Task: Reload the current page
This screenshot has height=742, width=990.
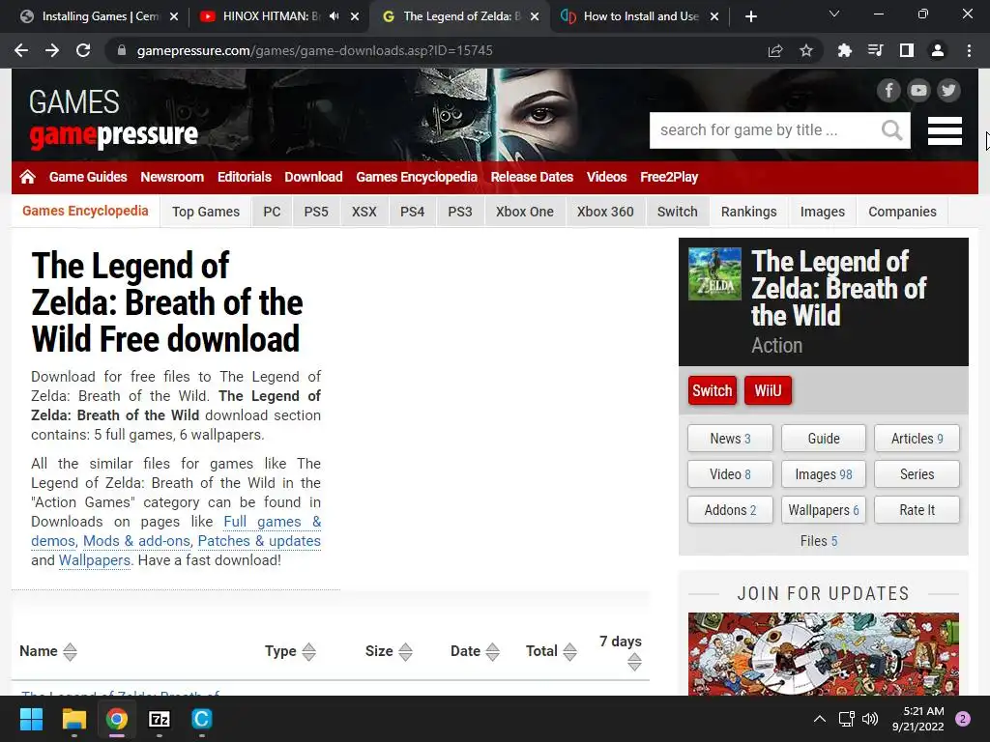Action: pyautogui.click(x=83, y=50)
